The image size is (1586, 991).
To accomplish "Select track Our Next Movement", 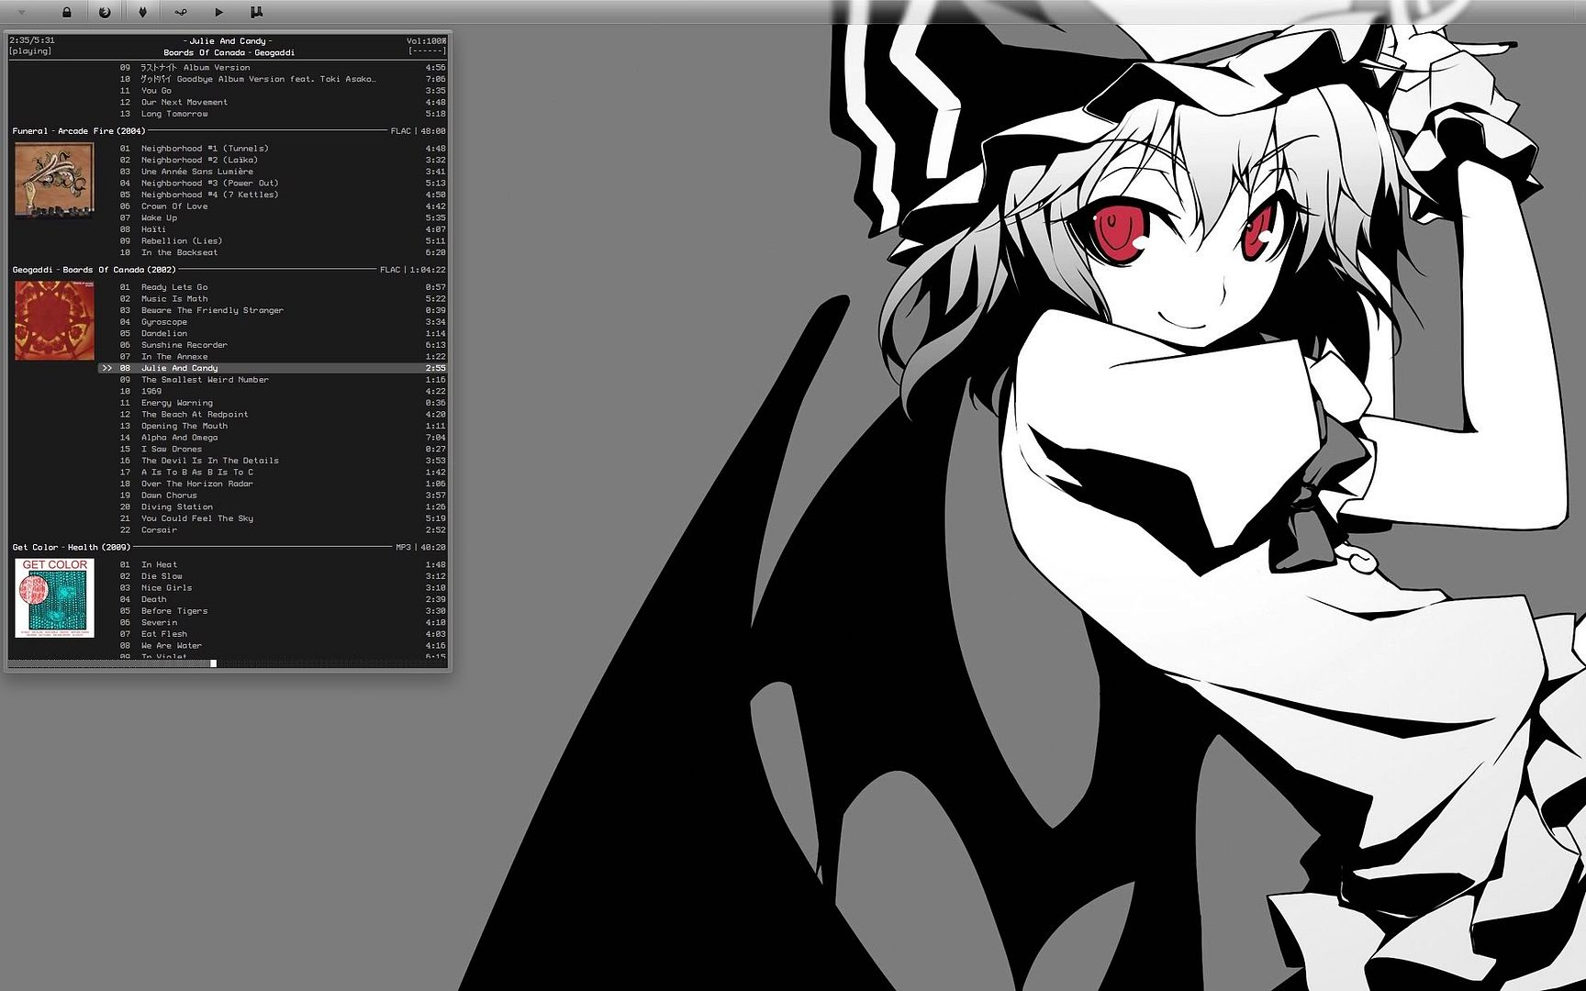I will tap(273, 102).
